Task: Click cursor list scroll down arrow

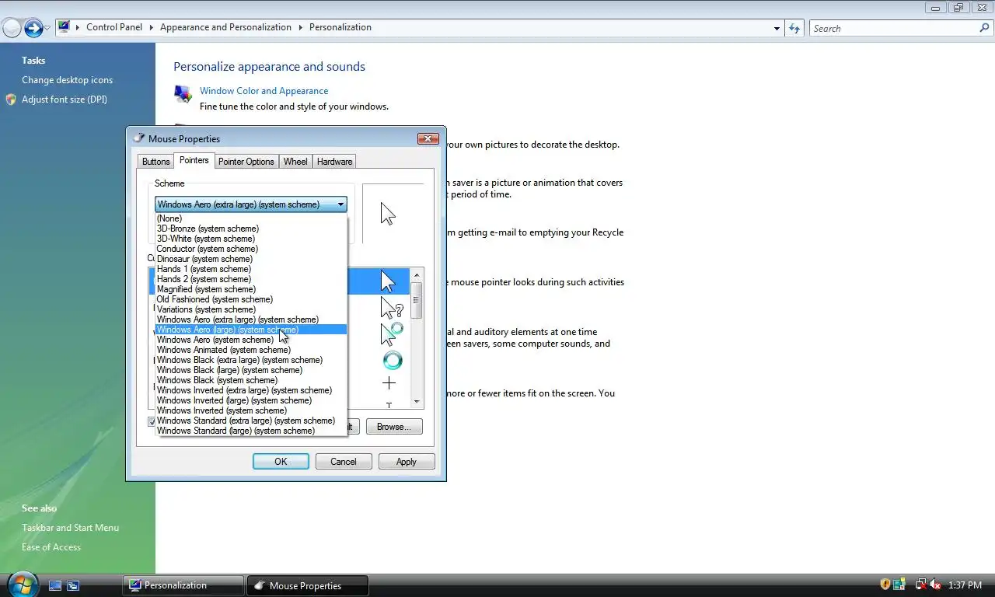Action: pyautogui.click(x=417, y=402)
